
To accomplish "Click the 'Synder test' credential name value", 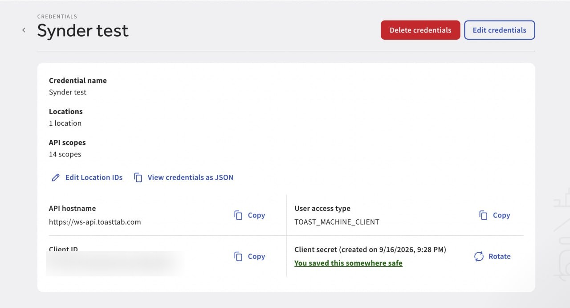I will [x=68, y=92].
